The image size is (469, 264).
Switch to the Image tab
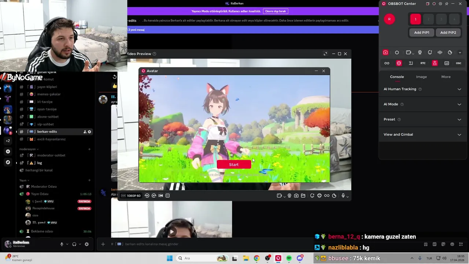click(421, 77)
